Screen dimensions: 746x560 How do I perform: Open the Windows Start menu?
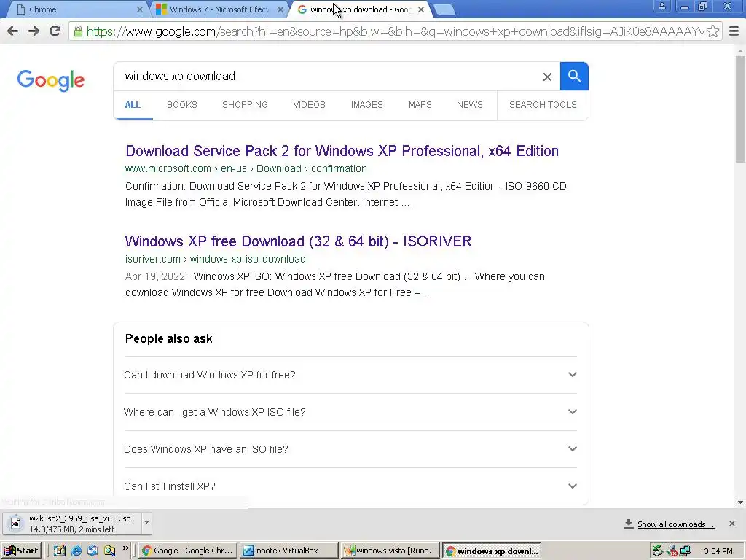point(21,551)
